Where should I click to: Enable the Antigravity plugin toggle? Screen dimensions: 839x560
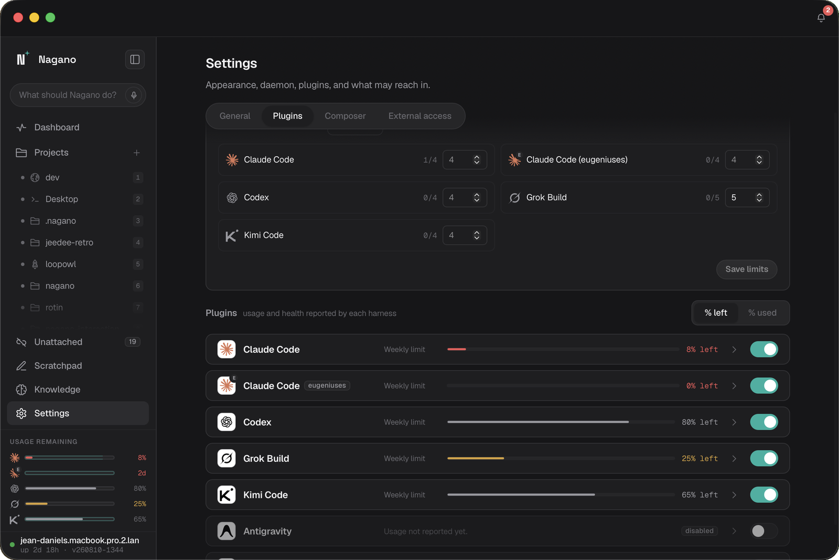764,531
